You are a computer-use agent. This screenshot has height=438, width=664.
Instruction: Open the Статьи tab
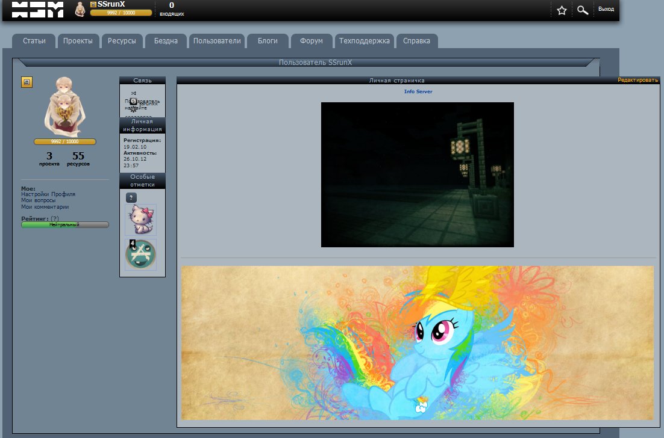pos(34,41)
